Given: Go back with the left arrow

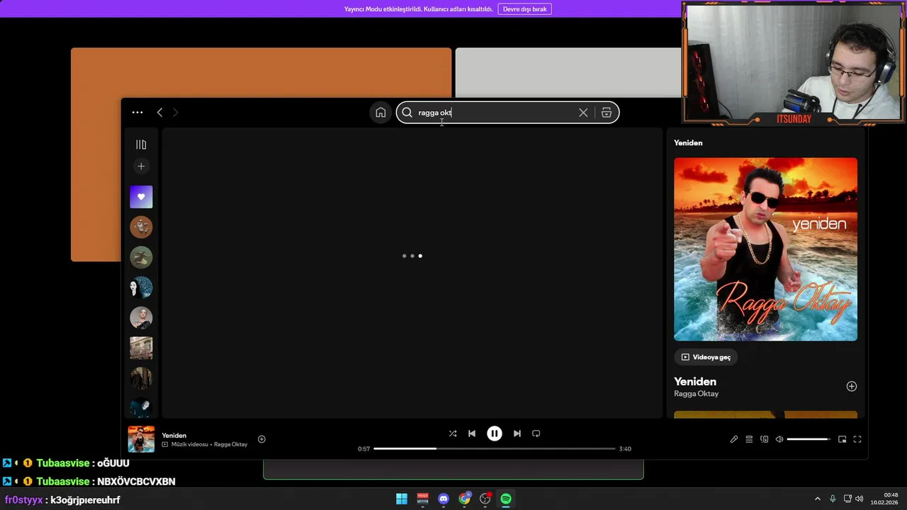Looking at the screenshot, I should coord(159,113).
